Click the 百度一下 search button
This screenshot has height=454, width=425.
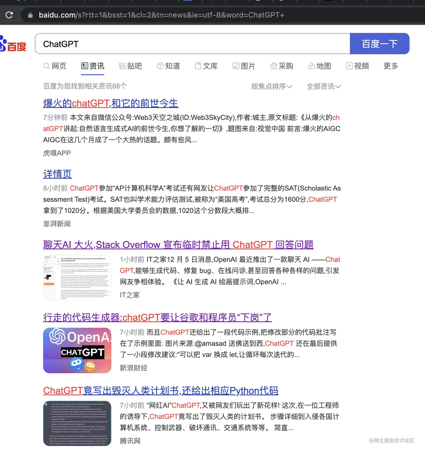coord(379,44)
